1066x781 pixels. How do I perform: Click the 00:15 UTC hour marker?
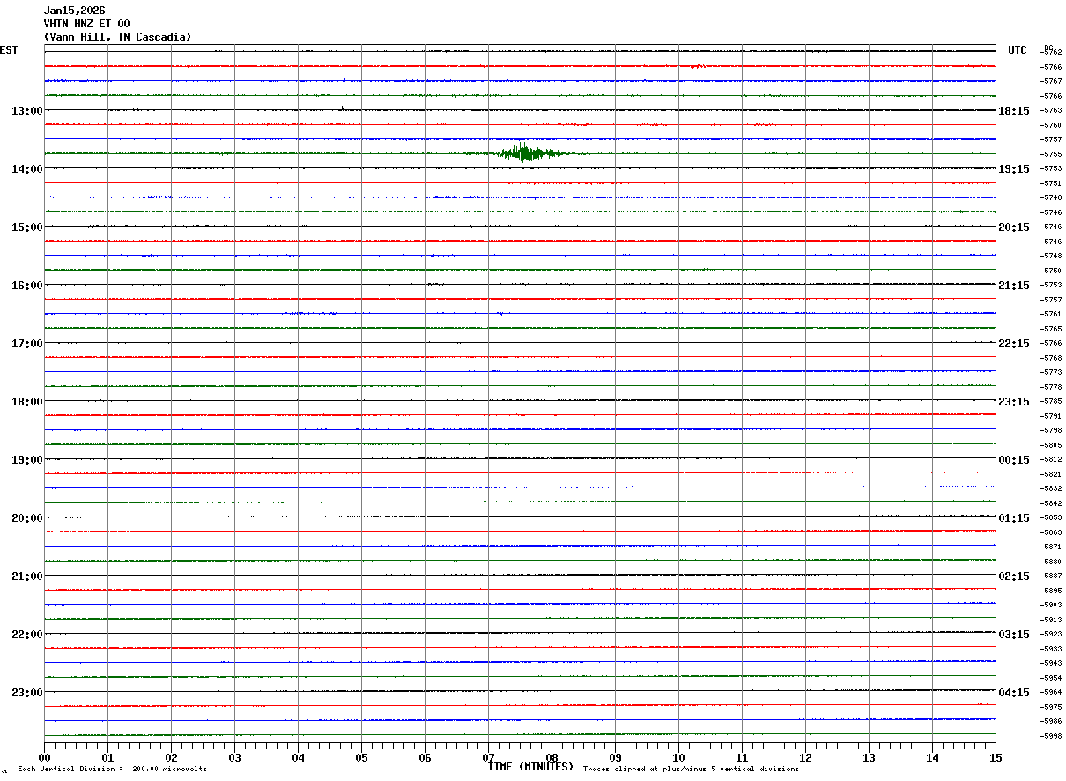click(1013, 460)
